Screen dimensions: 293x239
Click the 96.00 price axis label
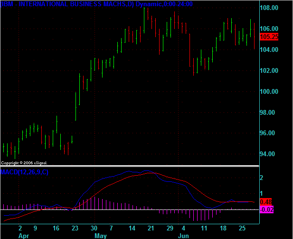click(x=267, y=133)
